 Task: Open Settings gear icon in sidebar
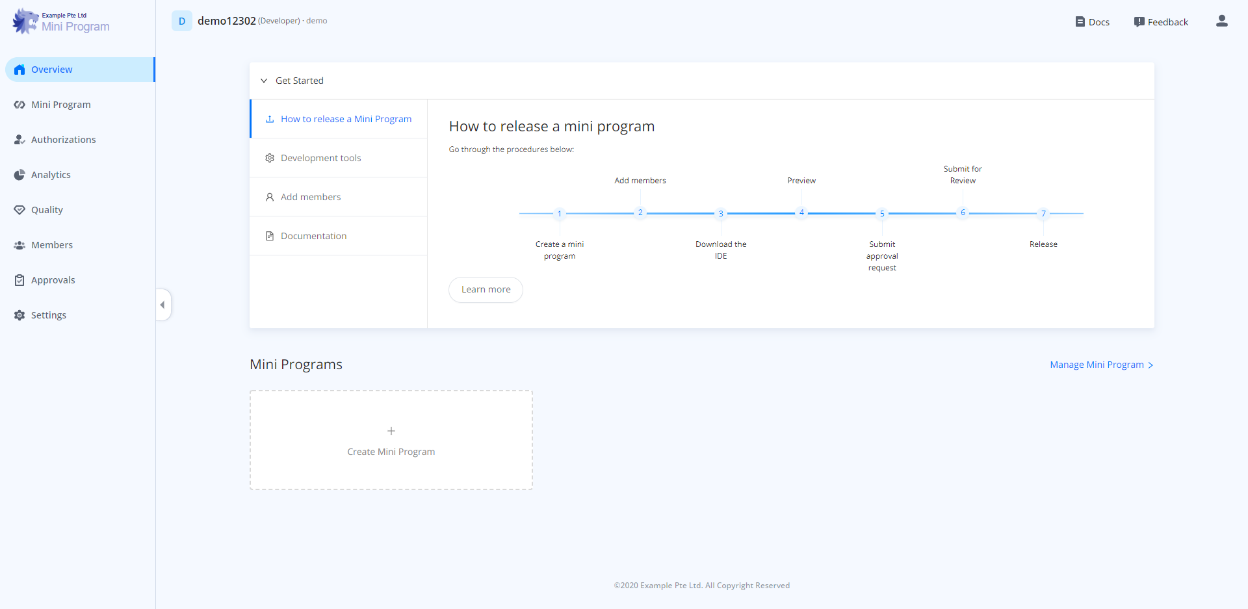19,315
